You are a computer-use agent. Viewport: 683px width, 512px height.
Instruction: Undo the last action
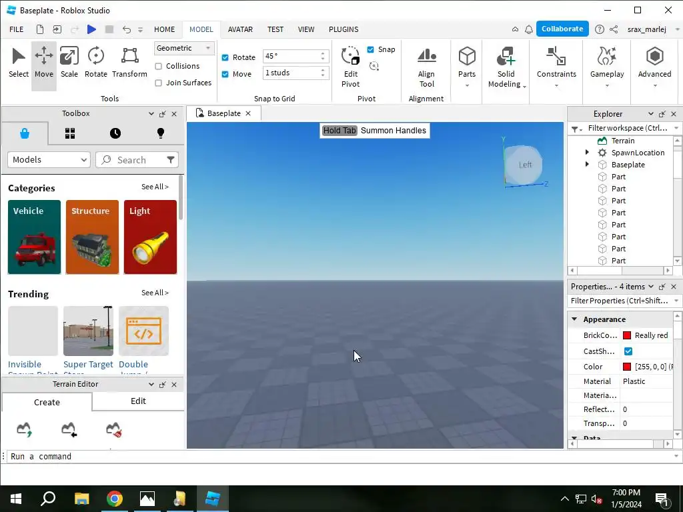point(126,29)
